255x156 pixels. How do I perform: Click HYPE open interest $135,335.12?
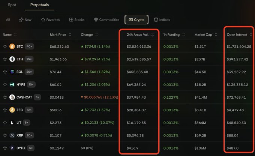coord(237,85)
